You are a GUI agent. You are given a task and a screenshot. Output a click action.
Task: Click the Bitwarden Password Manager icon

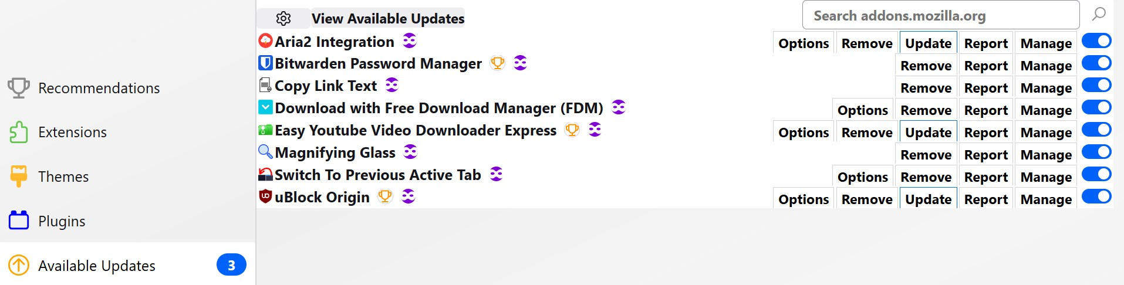click(265, 63)
